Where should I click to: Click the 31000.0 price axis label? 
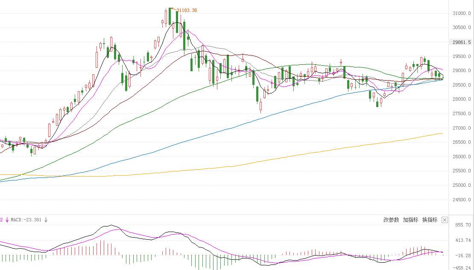coord(462,13)
